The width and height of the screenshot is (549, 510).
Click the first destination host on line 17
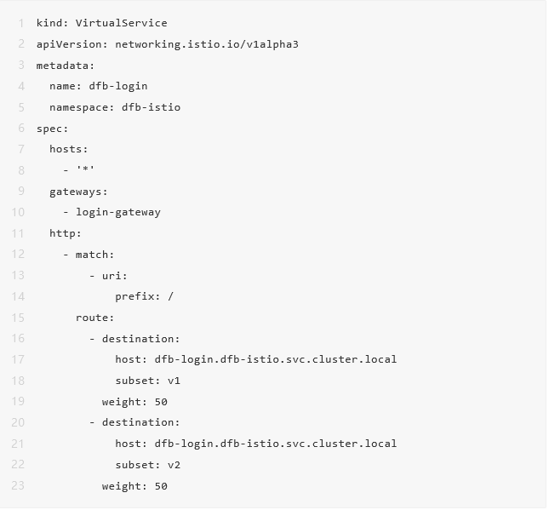[276, 360]
